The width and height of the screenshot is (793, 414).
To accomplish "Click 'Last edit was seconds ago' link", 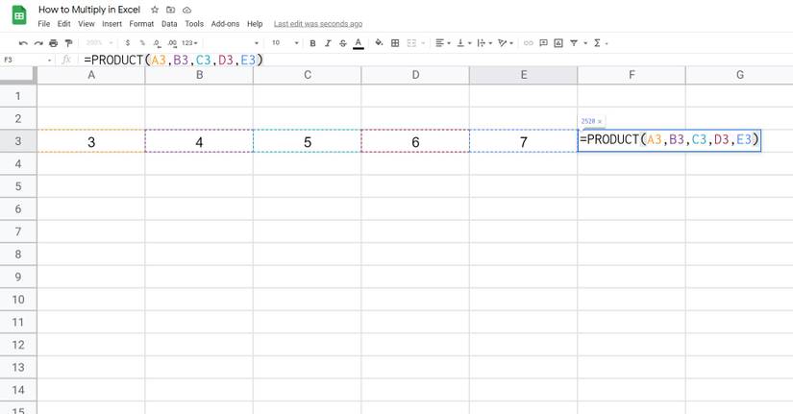I will point(318,24).
